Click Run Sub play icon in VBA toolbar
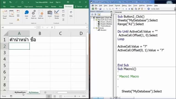176x99 pixels. point(123,9)
